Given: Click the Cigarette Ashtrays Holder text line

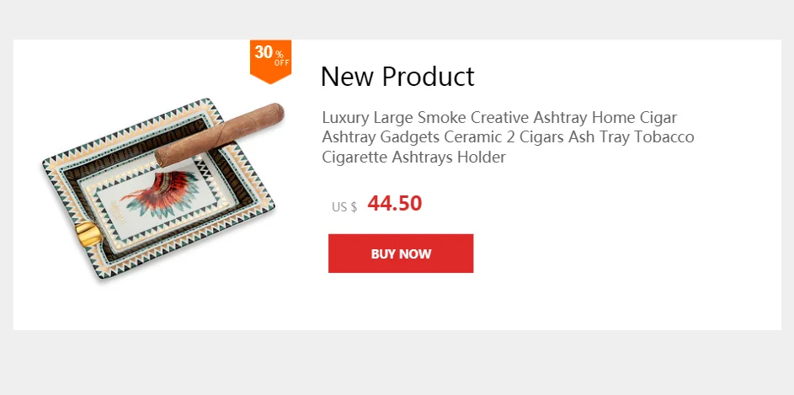Looking at the screenshot, I should pyautogui.click(x=413, y=157).
